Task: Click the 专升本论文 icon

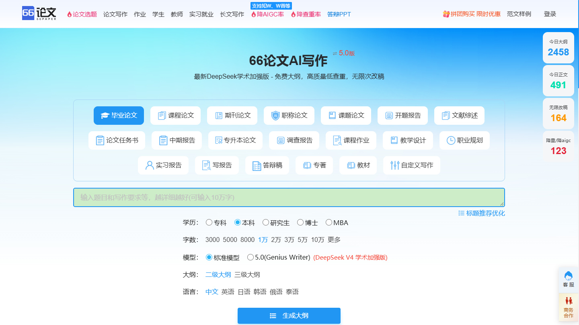Action: coord(219,140)
